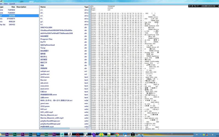
Task: Open the Launch menu
Action: click(12, 4)
